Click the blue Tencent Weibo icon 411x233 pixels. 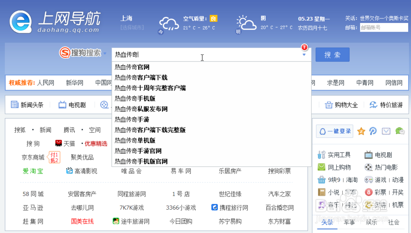pyautogui.click(x=373, y=131)
